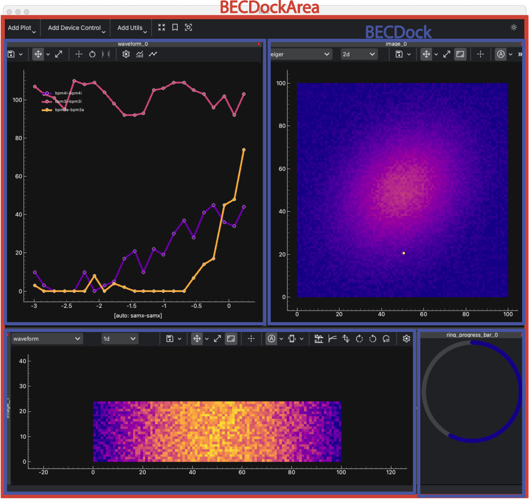Click the screenshot capture icon in the top toolbar

[188, 27]
